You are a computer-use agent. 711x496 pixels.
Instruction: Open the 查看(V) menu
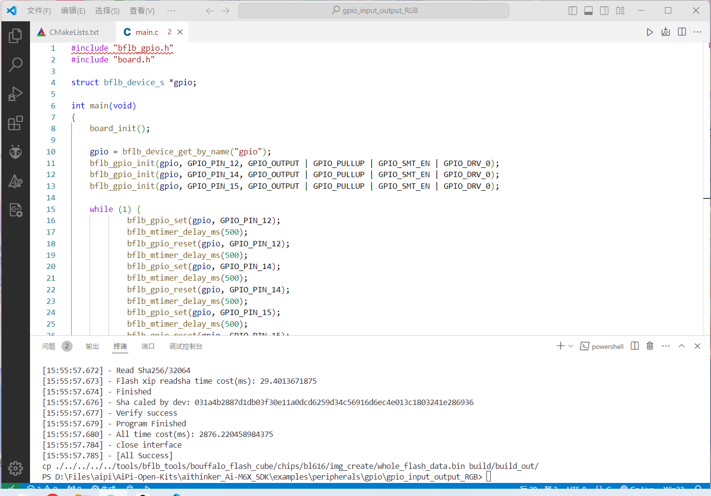[x=142, y=11]
